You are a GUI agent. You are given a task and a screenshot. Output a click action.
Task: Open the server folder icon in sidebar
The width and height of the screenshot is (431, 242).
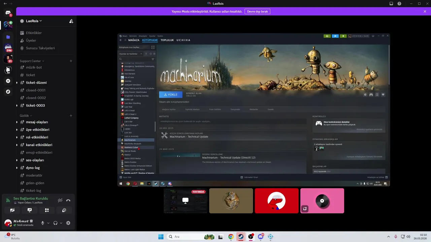click(x=8, y=37)
